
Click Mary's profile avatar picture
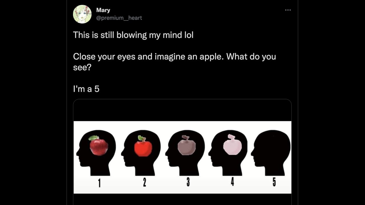(x=82, y=14)
